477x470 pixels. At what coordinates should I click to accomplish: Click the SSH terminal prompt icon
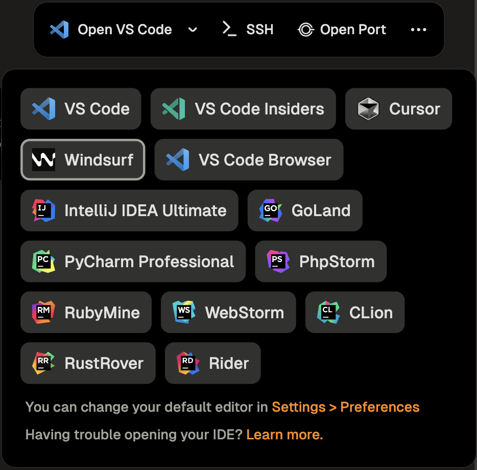[x=229, y=29]
